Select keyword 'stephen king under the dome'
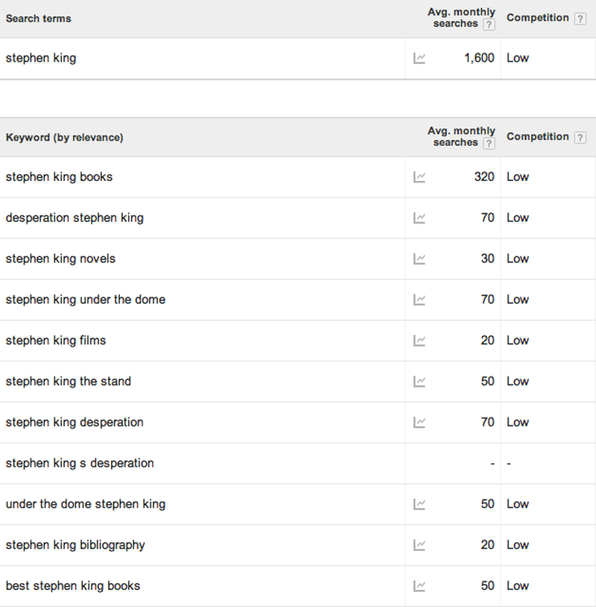Viewport: 596px width, 607px height. point(85,299)
